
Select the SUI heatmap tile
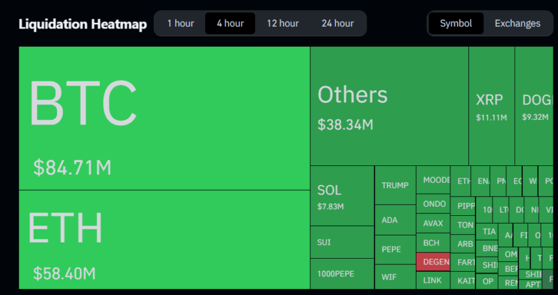(342, 242)
